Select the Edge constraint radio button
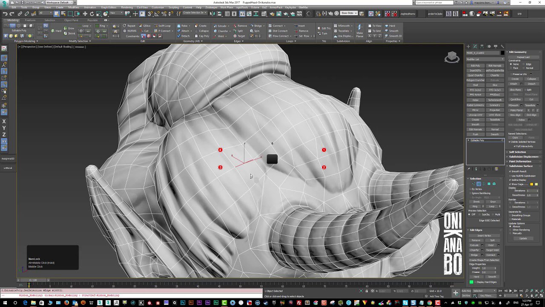 coord(524,64)
